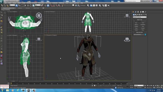
Task: Open Standard Primitives dropdown
Action: click(140, 17)
